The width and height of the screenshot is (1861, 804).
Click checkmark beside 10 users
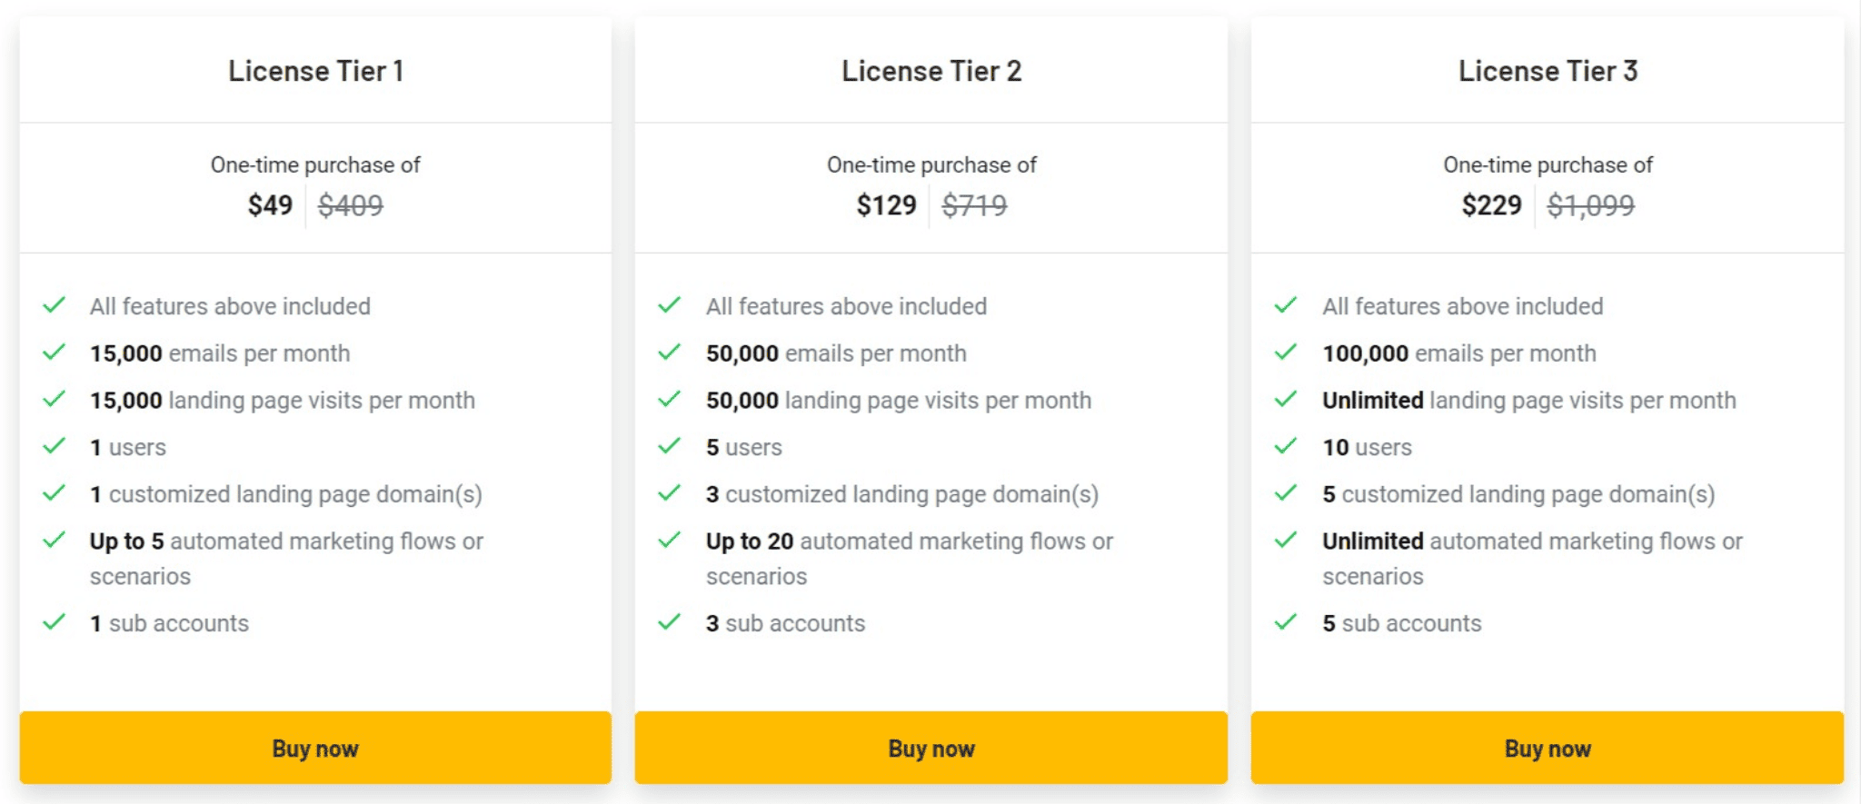point(1286,445)
